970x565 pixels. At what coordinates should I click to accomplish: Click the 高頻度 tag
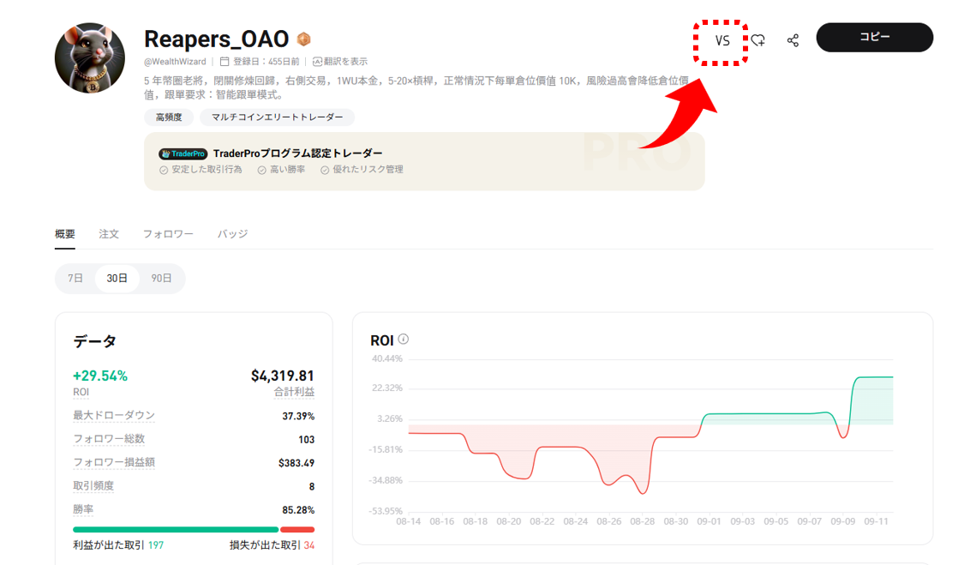[168, 117]
